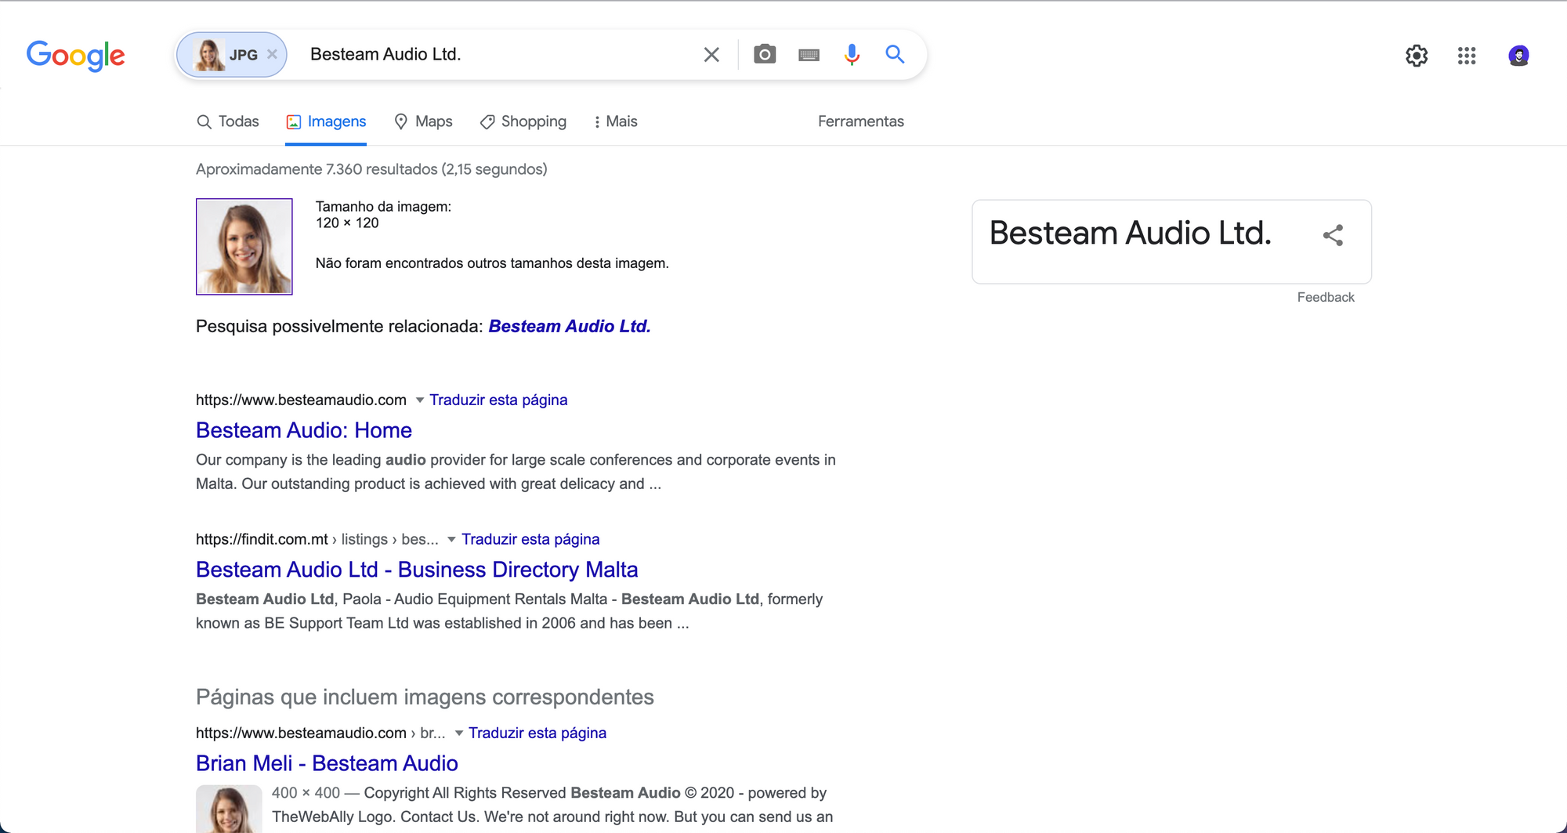
Task: Click the results count text
Action: (x=371, y=169)
